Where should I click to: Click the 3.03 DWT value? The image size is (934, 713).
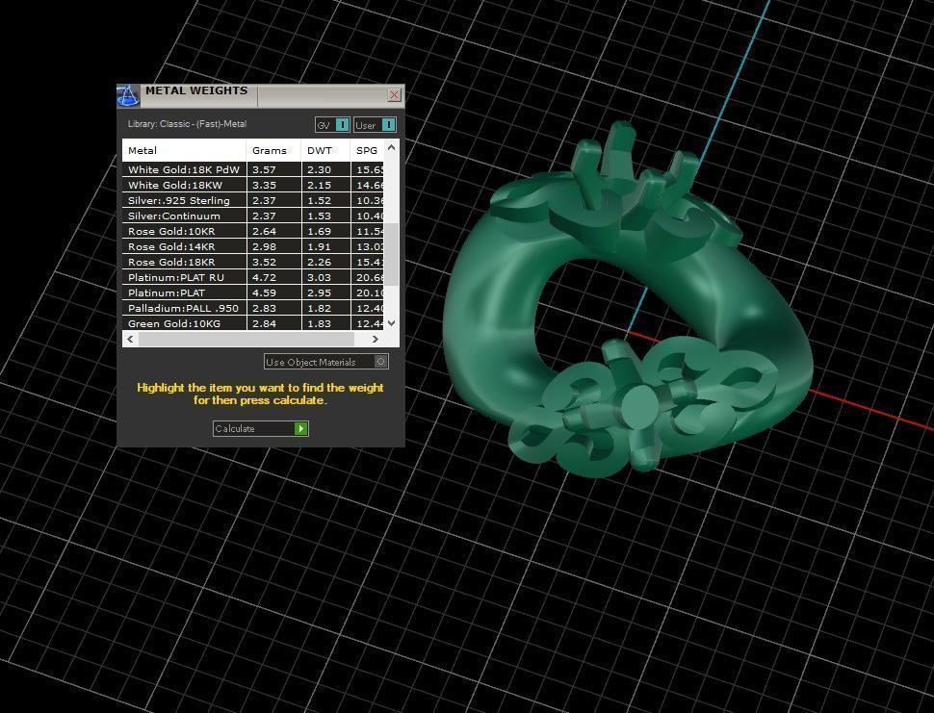pos(320,277)
